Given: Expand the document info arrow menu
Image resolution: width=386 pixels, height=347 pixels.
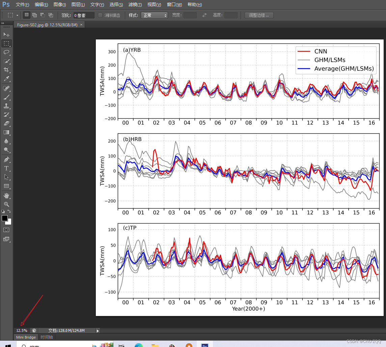Looking at the screenshot, I should [98, 331].
